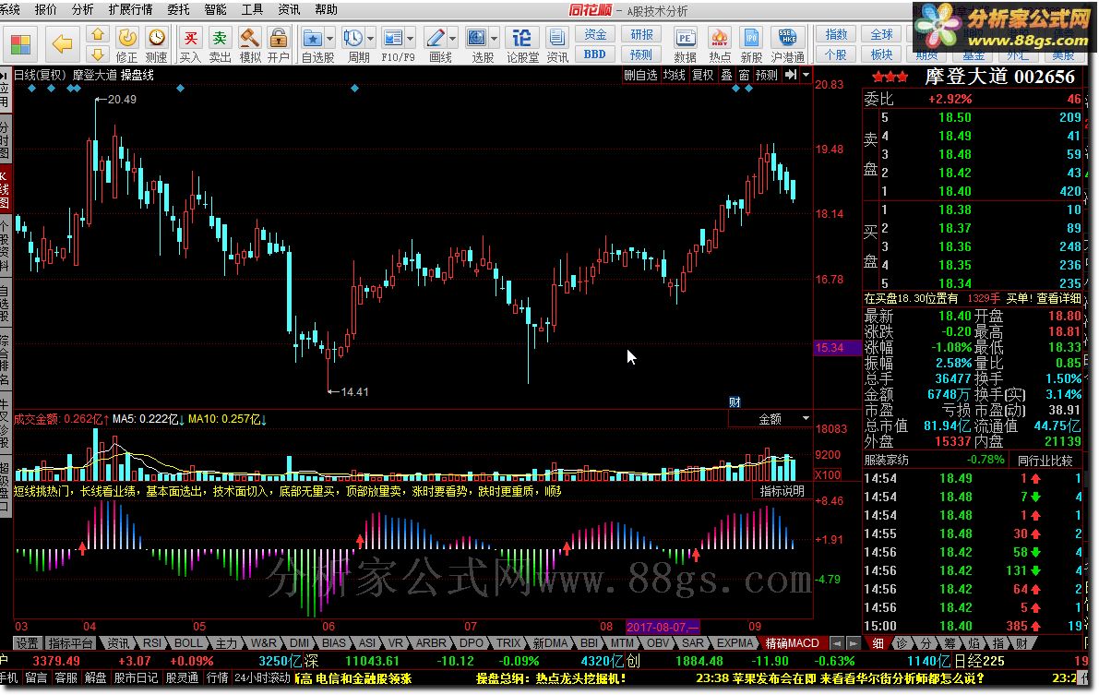Open the 帮助 menu

(326, 10)
